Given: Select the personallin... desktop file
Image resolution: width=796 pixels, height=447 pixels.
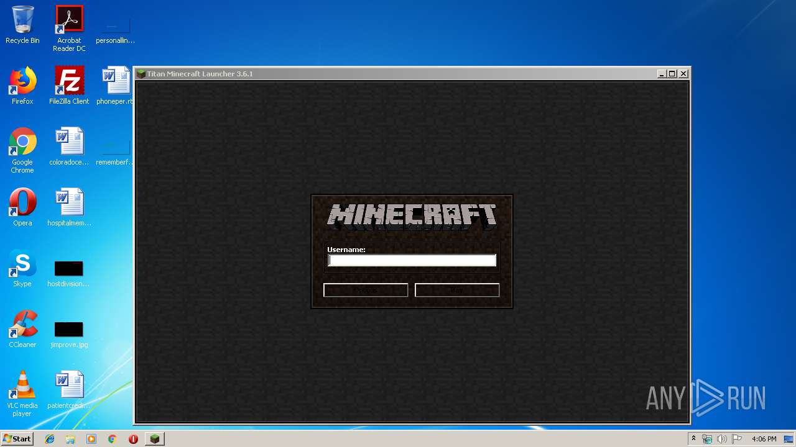Looking at the screenshot, I should point(115,29).
